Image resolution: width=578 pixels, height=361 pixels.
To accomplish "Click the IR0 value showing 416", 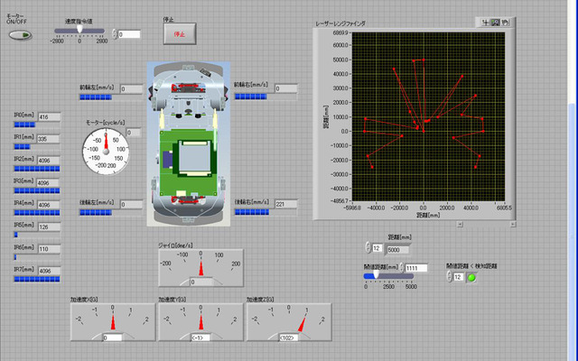I will coord(49,117).
